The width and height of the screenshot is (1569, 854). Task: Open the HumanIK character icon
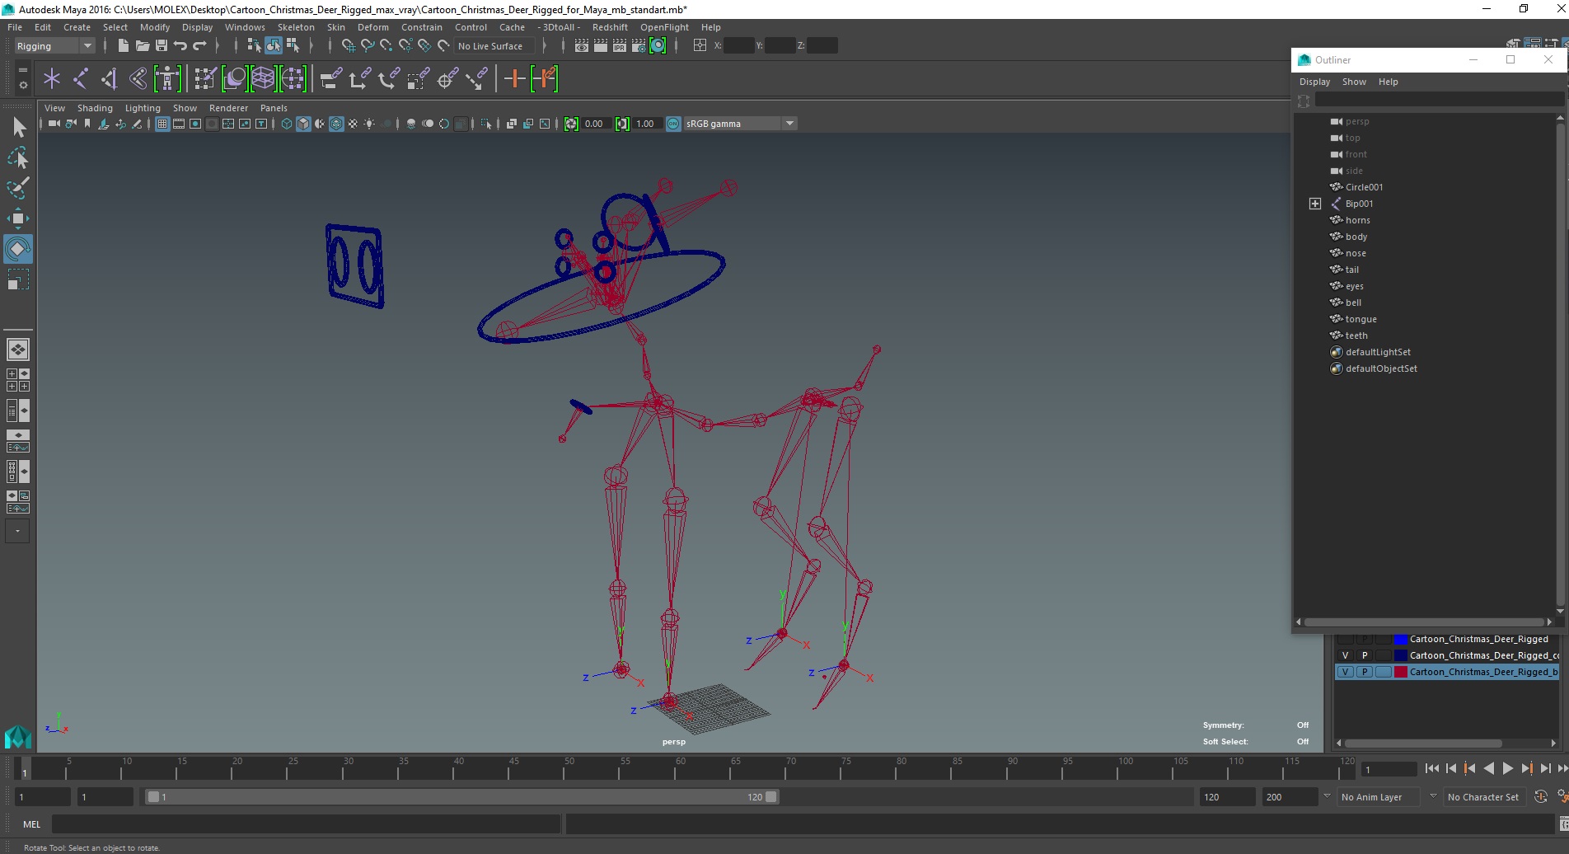click(167, 79)
